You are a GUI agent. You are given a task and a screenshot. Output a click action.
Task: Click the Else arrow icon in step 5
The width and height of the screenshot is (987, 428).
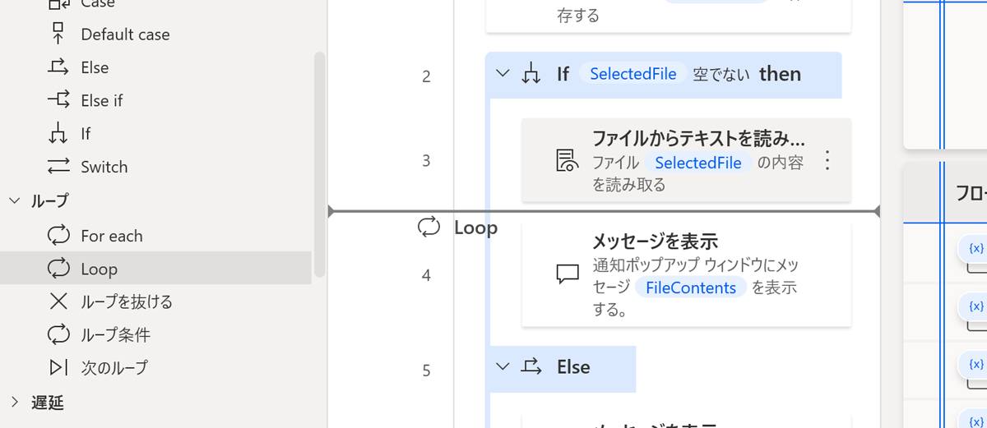(x=532, y=366)
